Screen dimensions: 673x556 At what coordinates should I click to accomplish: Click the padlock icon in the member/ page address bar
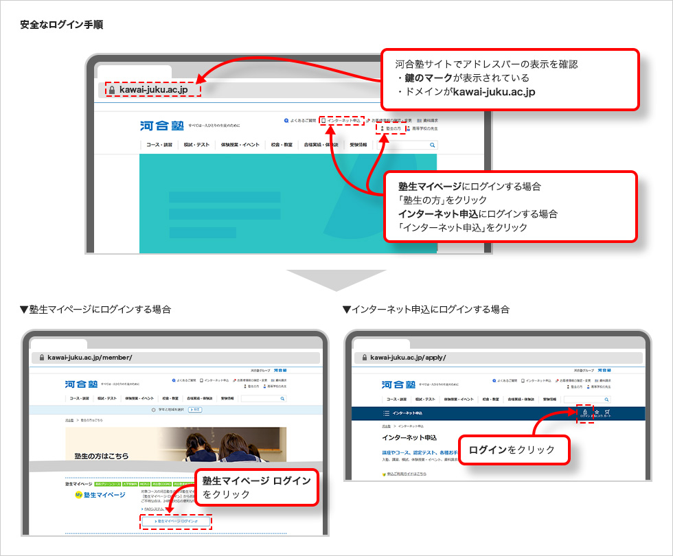pos(42,358)
